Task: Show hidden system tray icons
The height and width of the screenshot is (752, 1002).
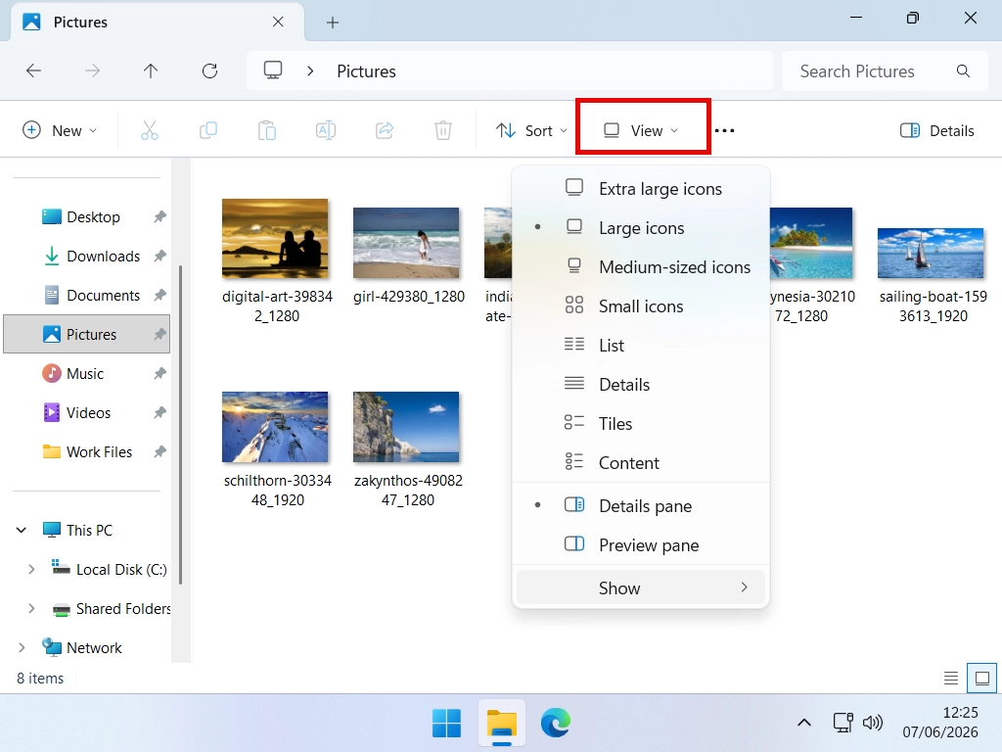Action: (x=804, y=724)
